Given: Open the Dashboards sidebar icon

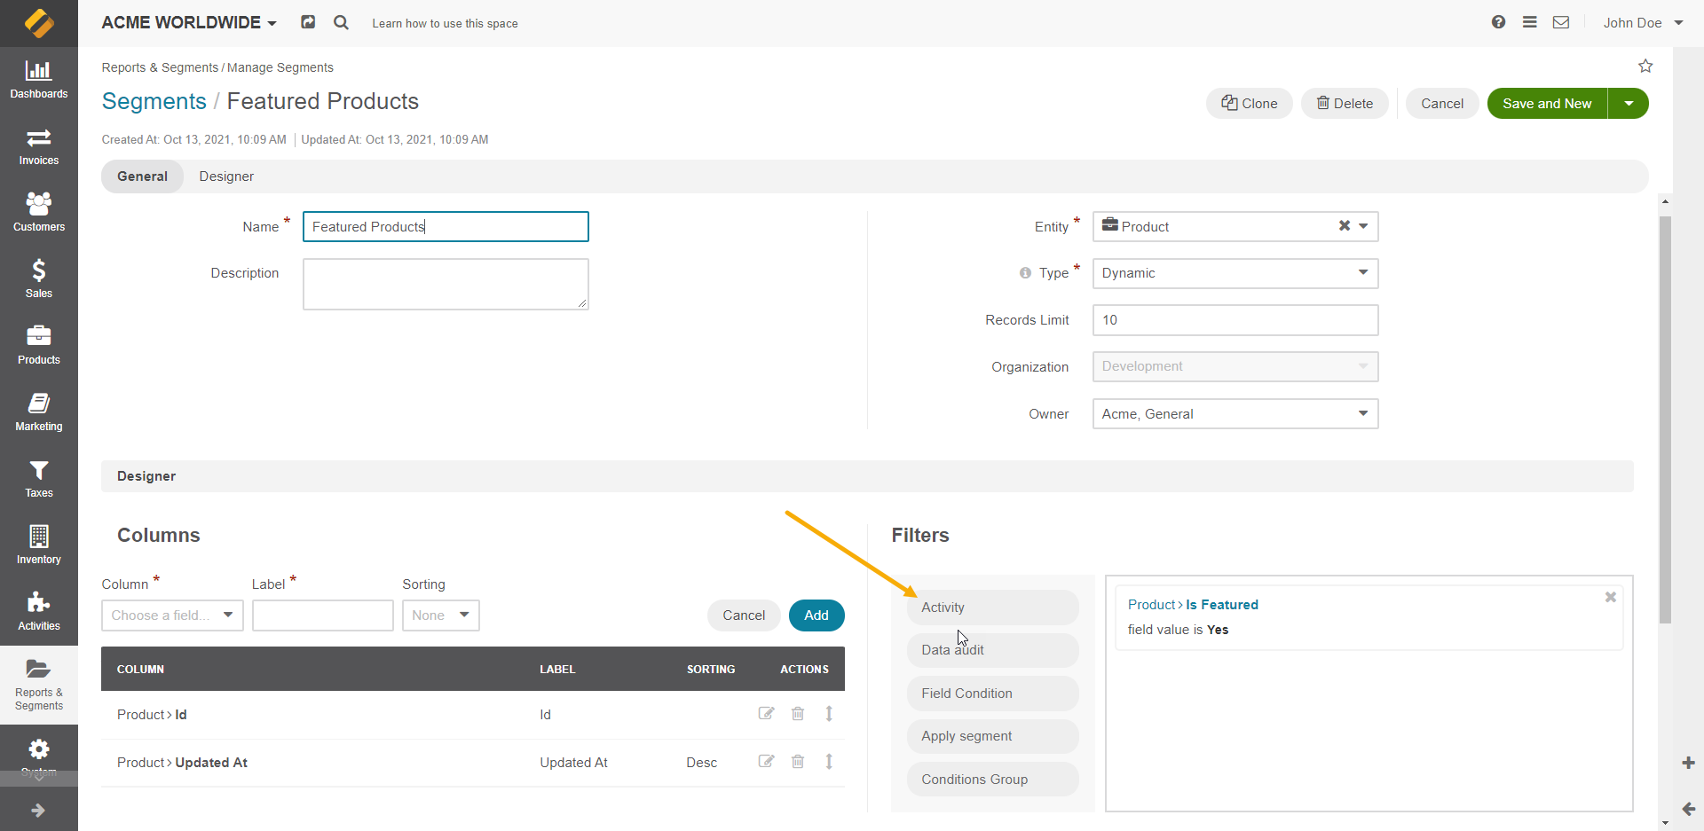Looking at the screenshot, I should [38, 78].
